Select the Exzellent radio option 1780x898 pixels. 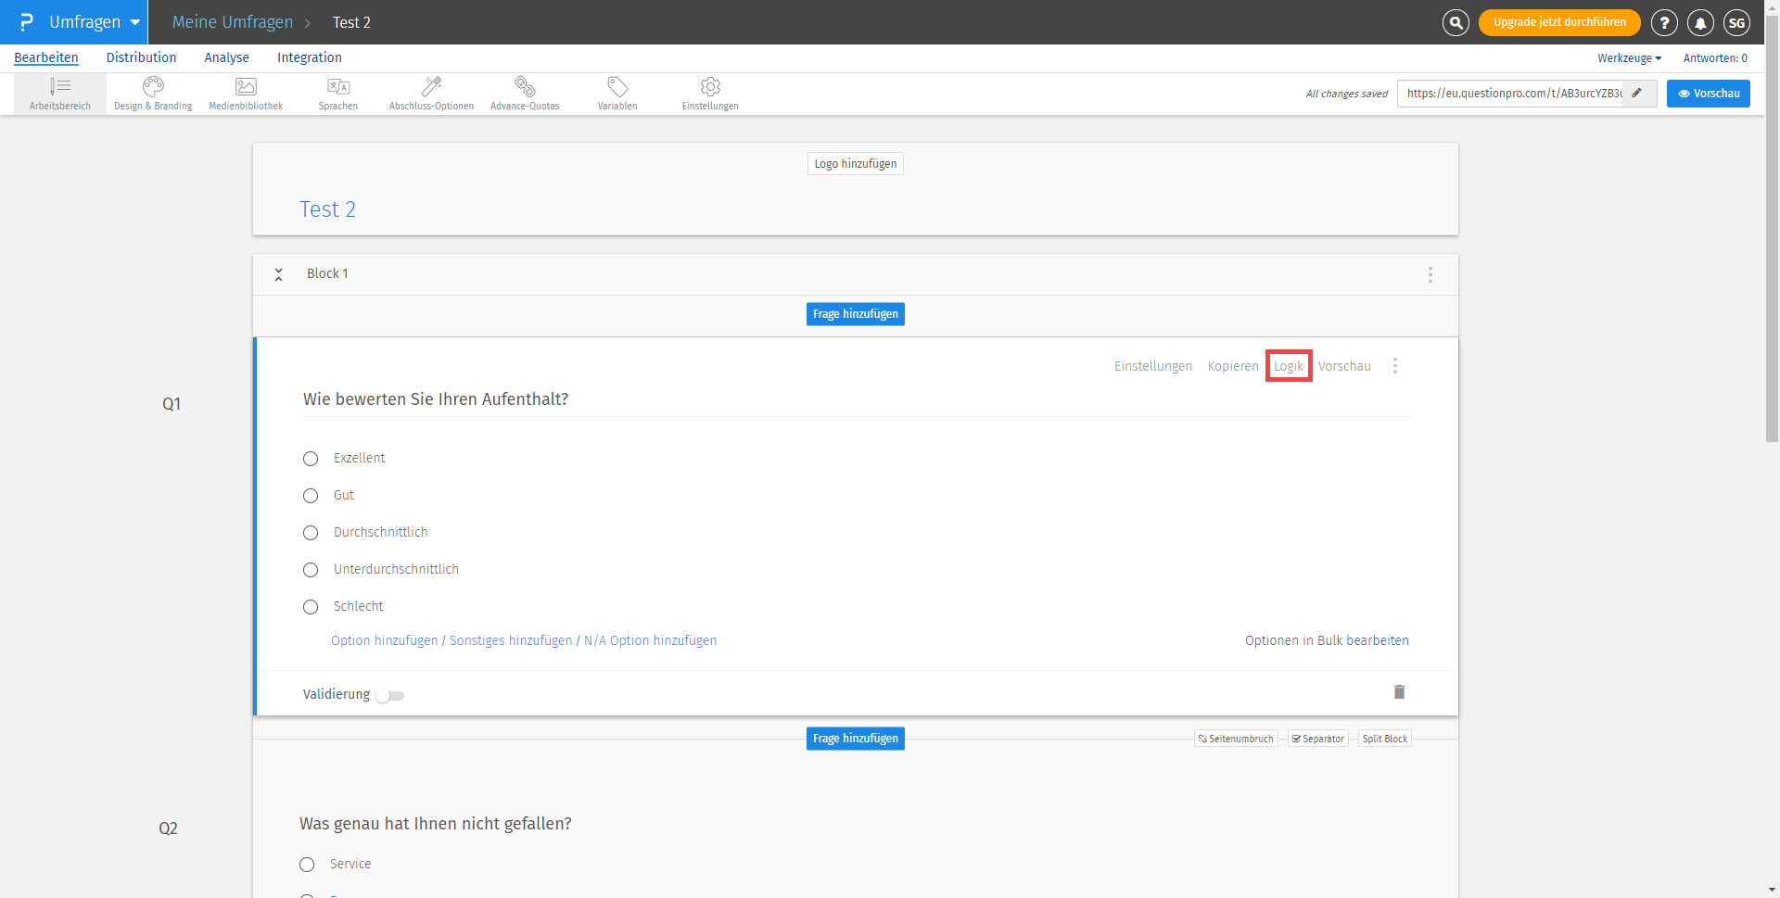coord(311,459)
